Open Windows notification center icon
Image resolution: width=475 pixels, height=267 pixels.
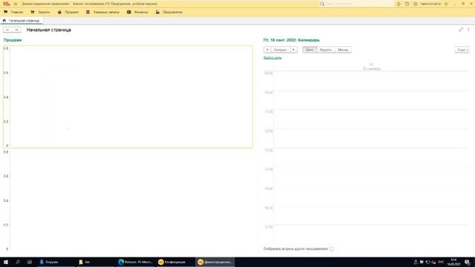tap(468, 262)
